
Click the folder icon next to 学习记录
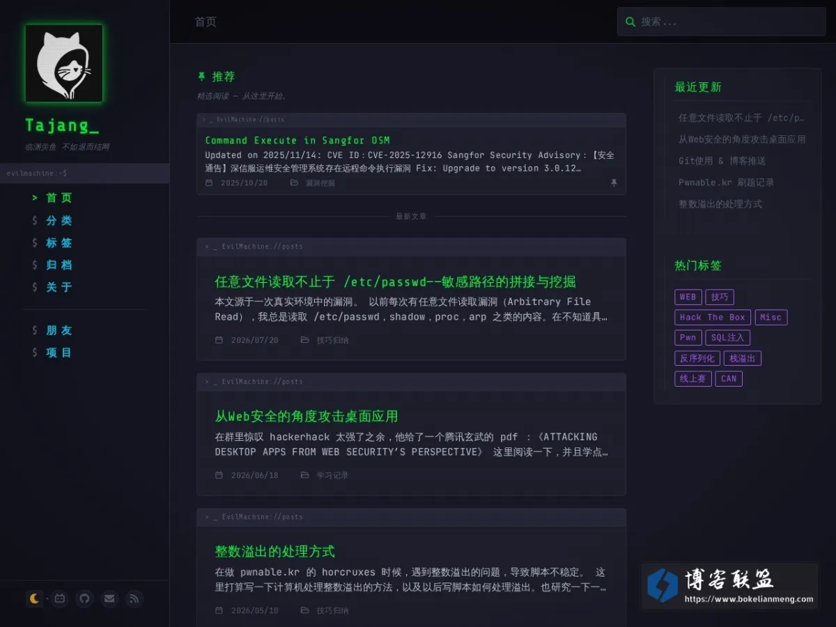[304, 475]
